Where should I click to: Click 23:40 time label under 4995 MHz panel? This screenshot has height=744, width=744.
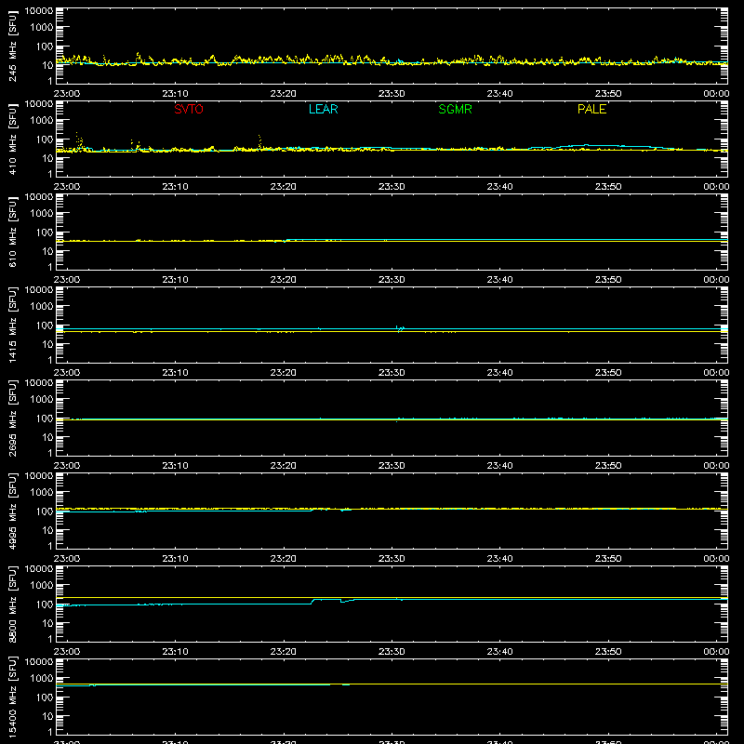point(499,559)
